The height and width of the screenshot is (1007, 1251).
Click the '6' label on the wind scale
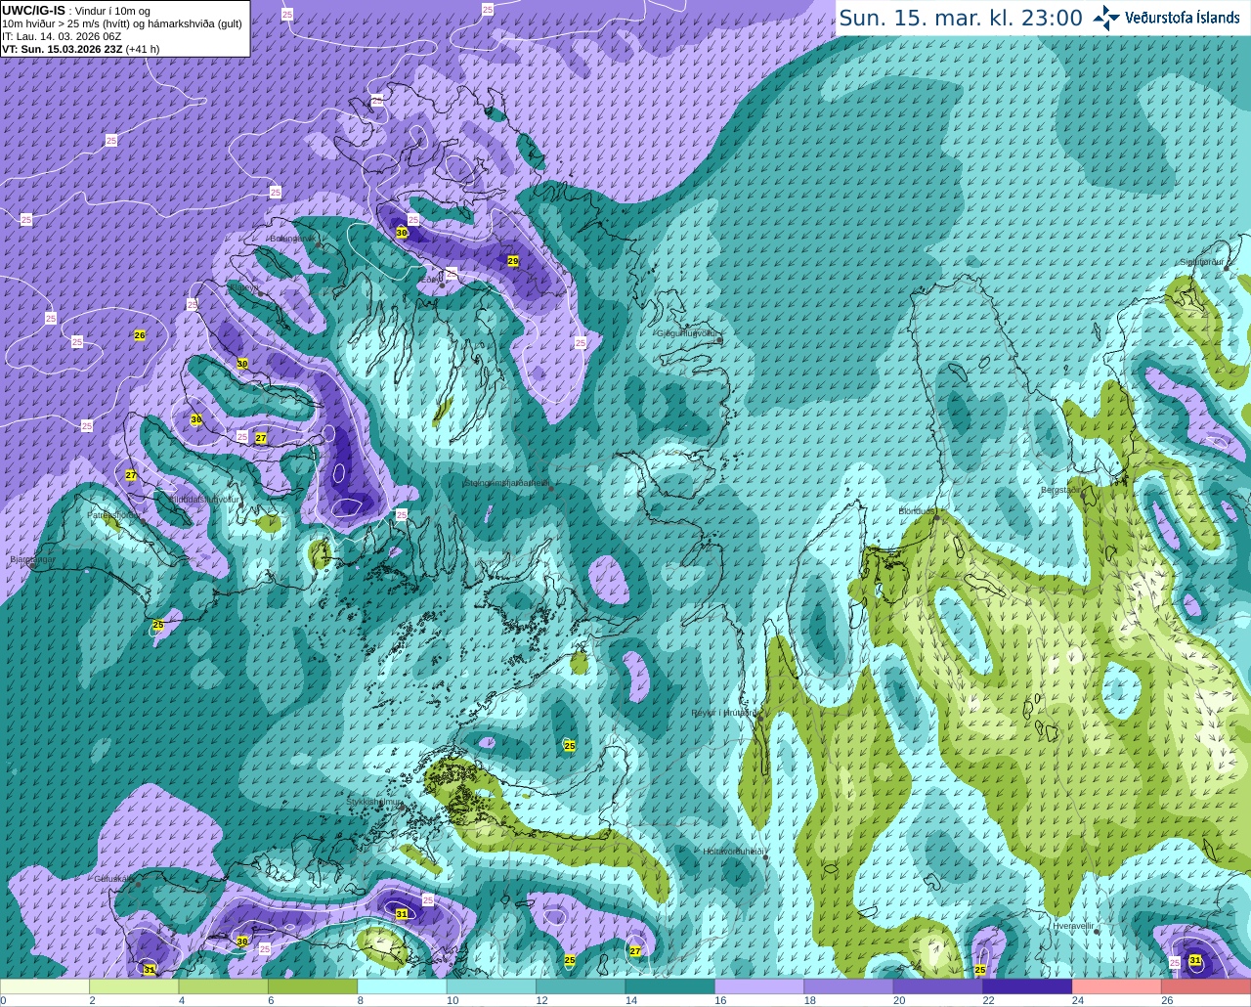[271, 1001]
